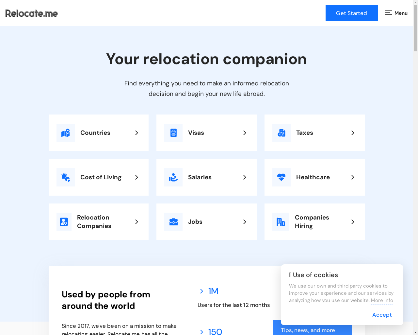Click the Tips, news, and more banner
This screenshot has height=335, width=418.
click(313, 327)
